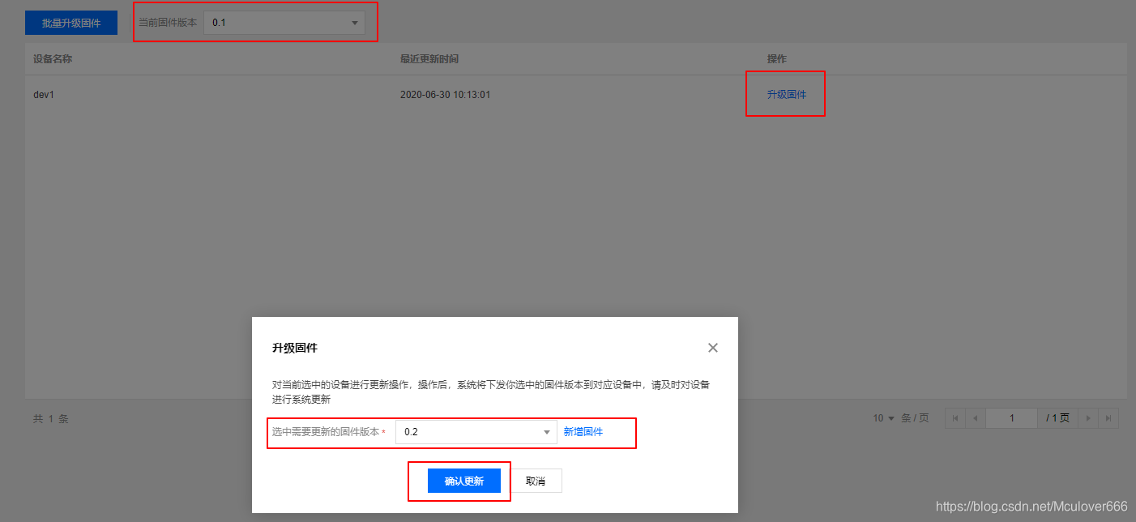Click the 最近更新时间 column header
The image size is (1136, 522).
(428, 58)
